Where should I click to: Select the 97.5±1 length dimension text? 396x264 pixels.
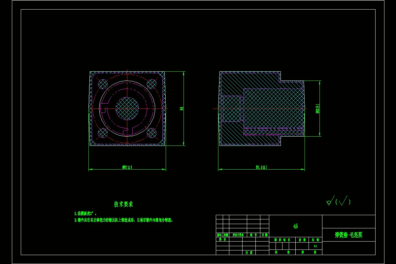pyautogui.click(x=262, y=167)
